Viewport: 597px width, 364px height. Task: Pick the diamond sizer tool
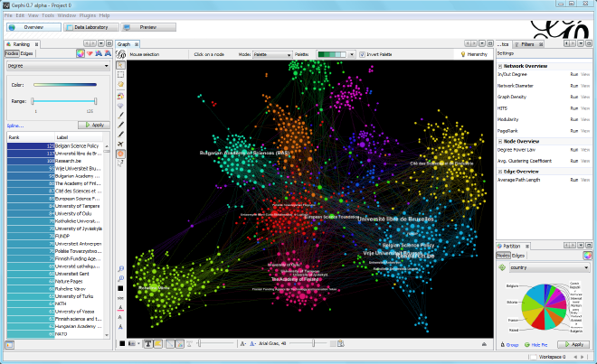[120, 106]
